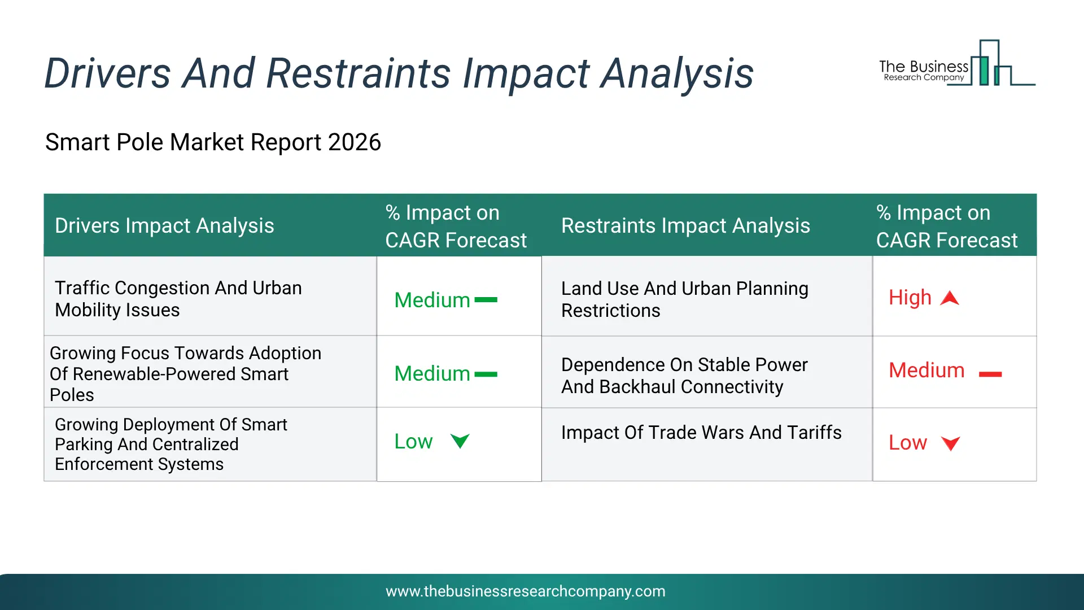Click the Restraints Impact Analysis header
Viewport: 1084px width, 610px height.
[685, 226]
